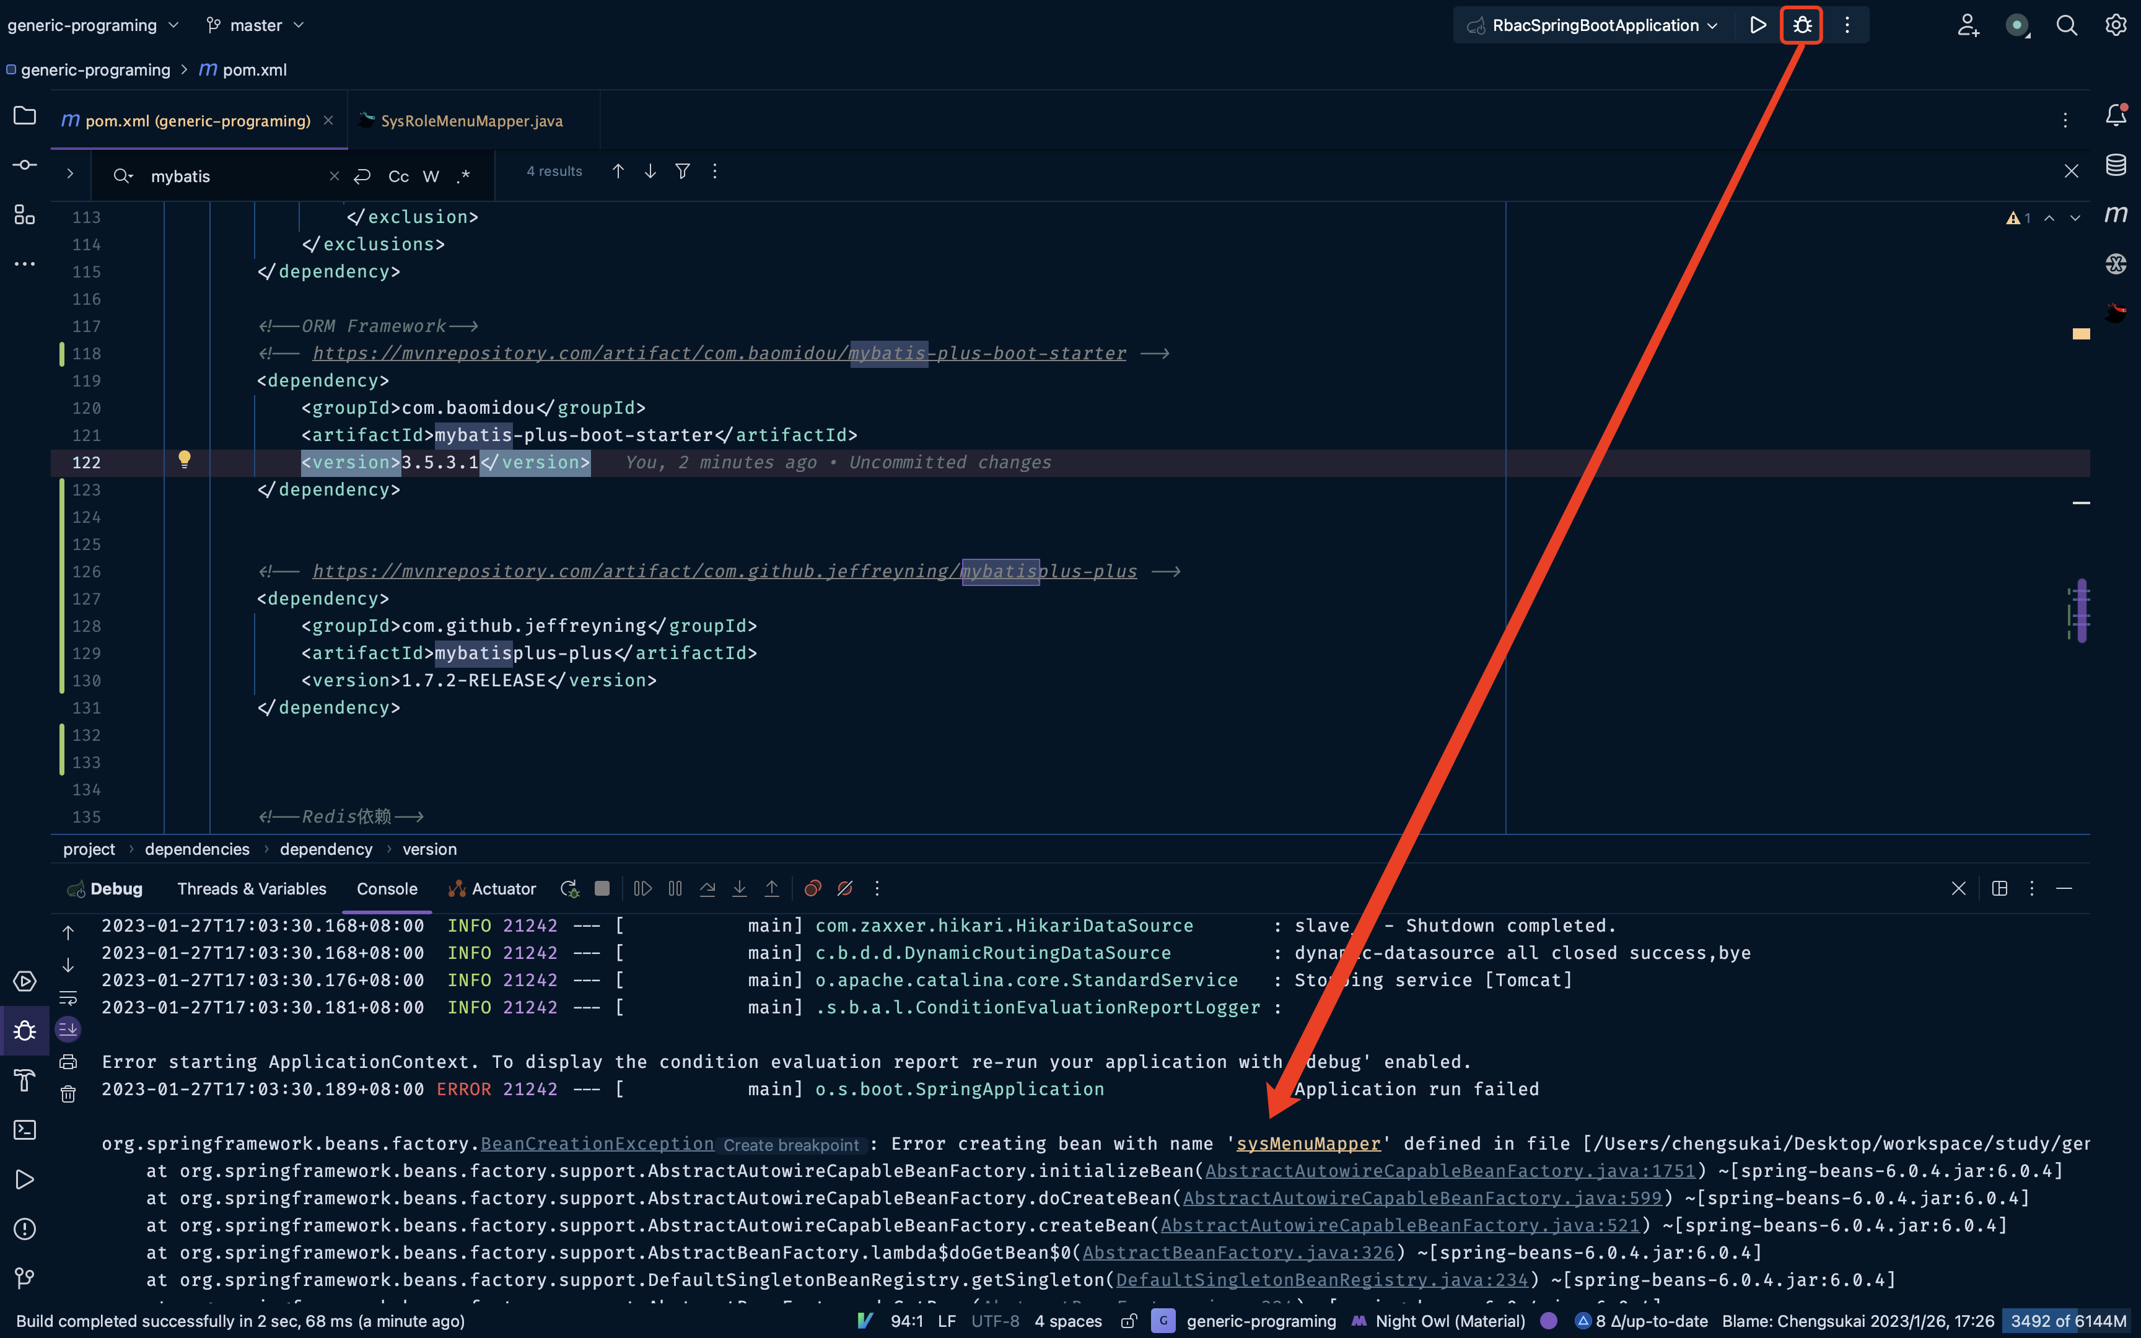Image resolution: width=2141 pixels, height=1338 pixels.
Task: Open Search Everywhere magnifier icon
Action: click(2067, 25)
